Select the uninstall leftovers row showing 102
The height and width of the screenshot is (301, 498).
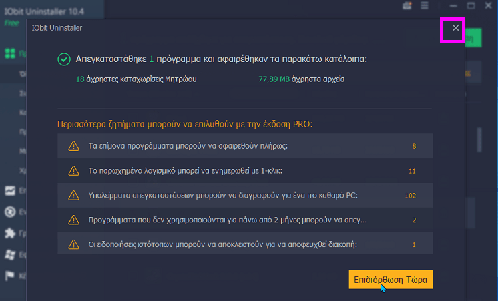click(x=245, y=196)
